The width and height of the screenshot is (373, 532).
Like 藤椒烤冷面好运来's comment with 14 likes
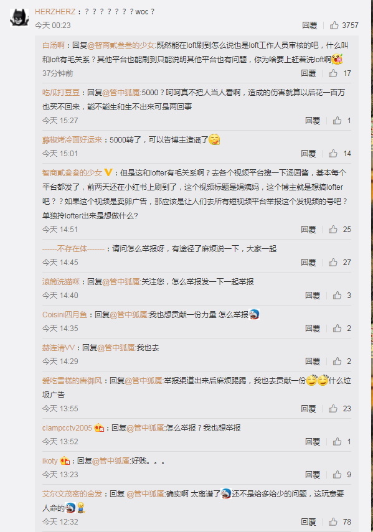(333, 153)
